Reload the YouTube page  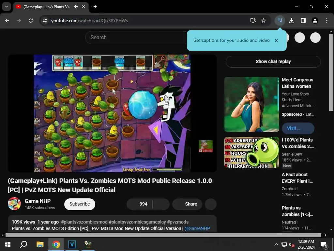pos(31,21)
